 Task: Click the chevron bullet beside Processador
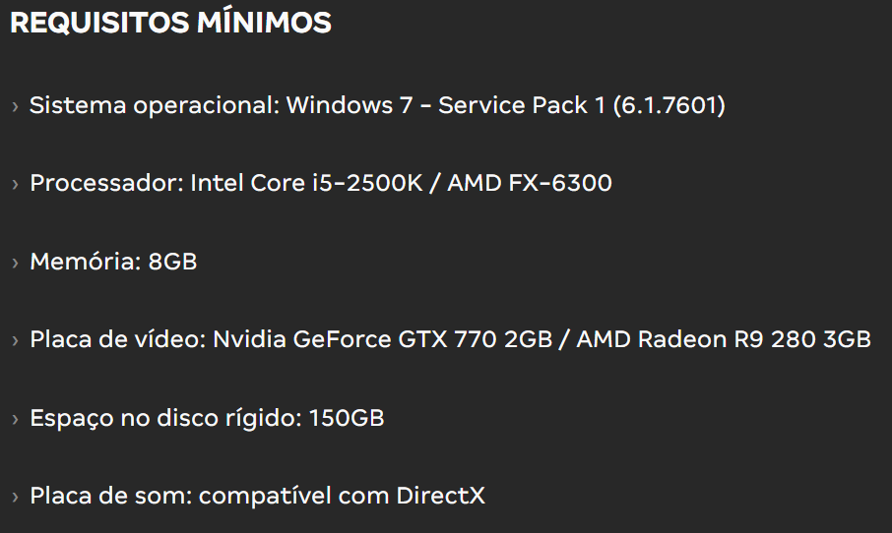point(16,184)
